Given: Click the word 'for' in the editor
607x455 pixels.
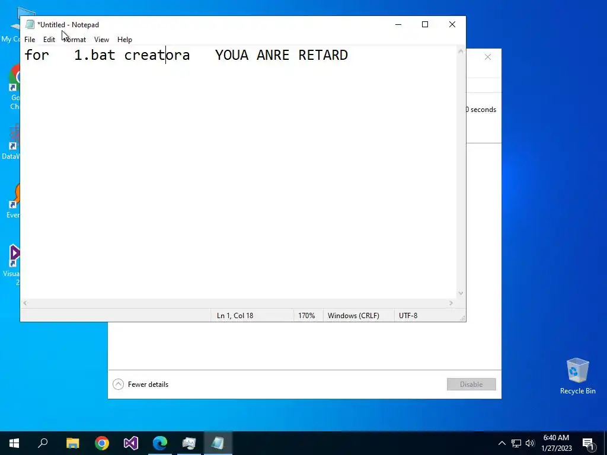Looking at the screenshot, I should coord(37,55).
